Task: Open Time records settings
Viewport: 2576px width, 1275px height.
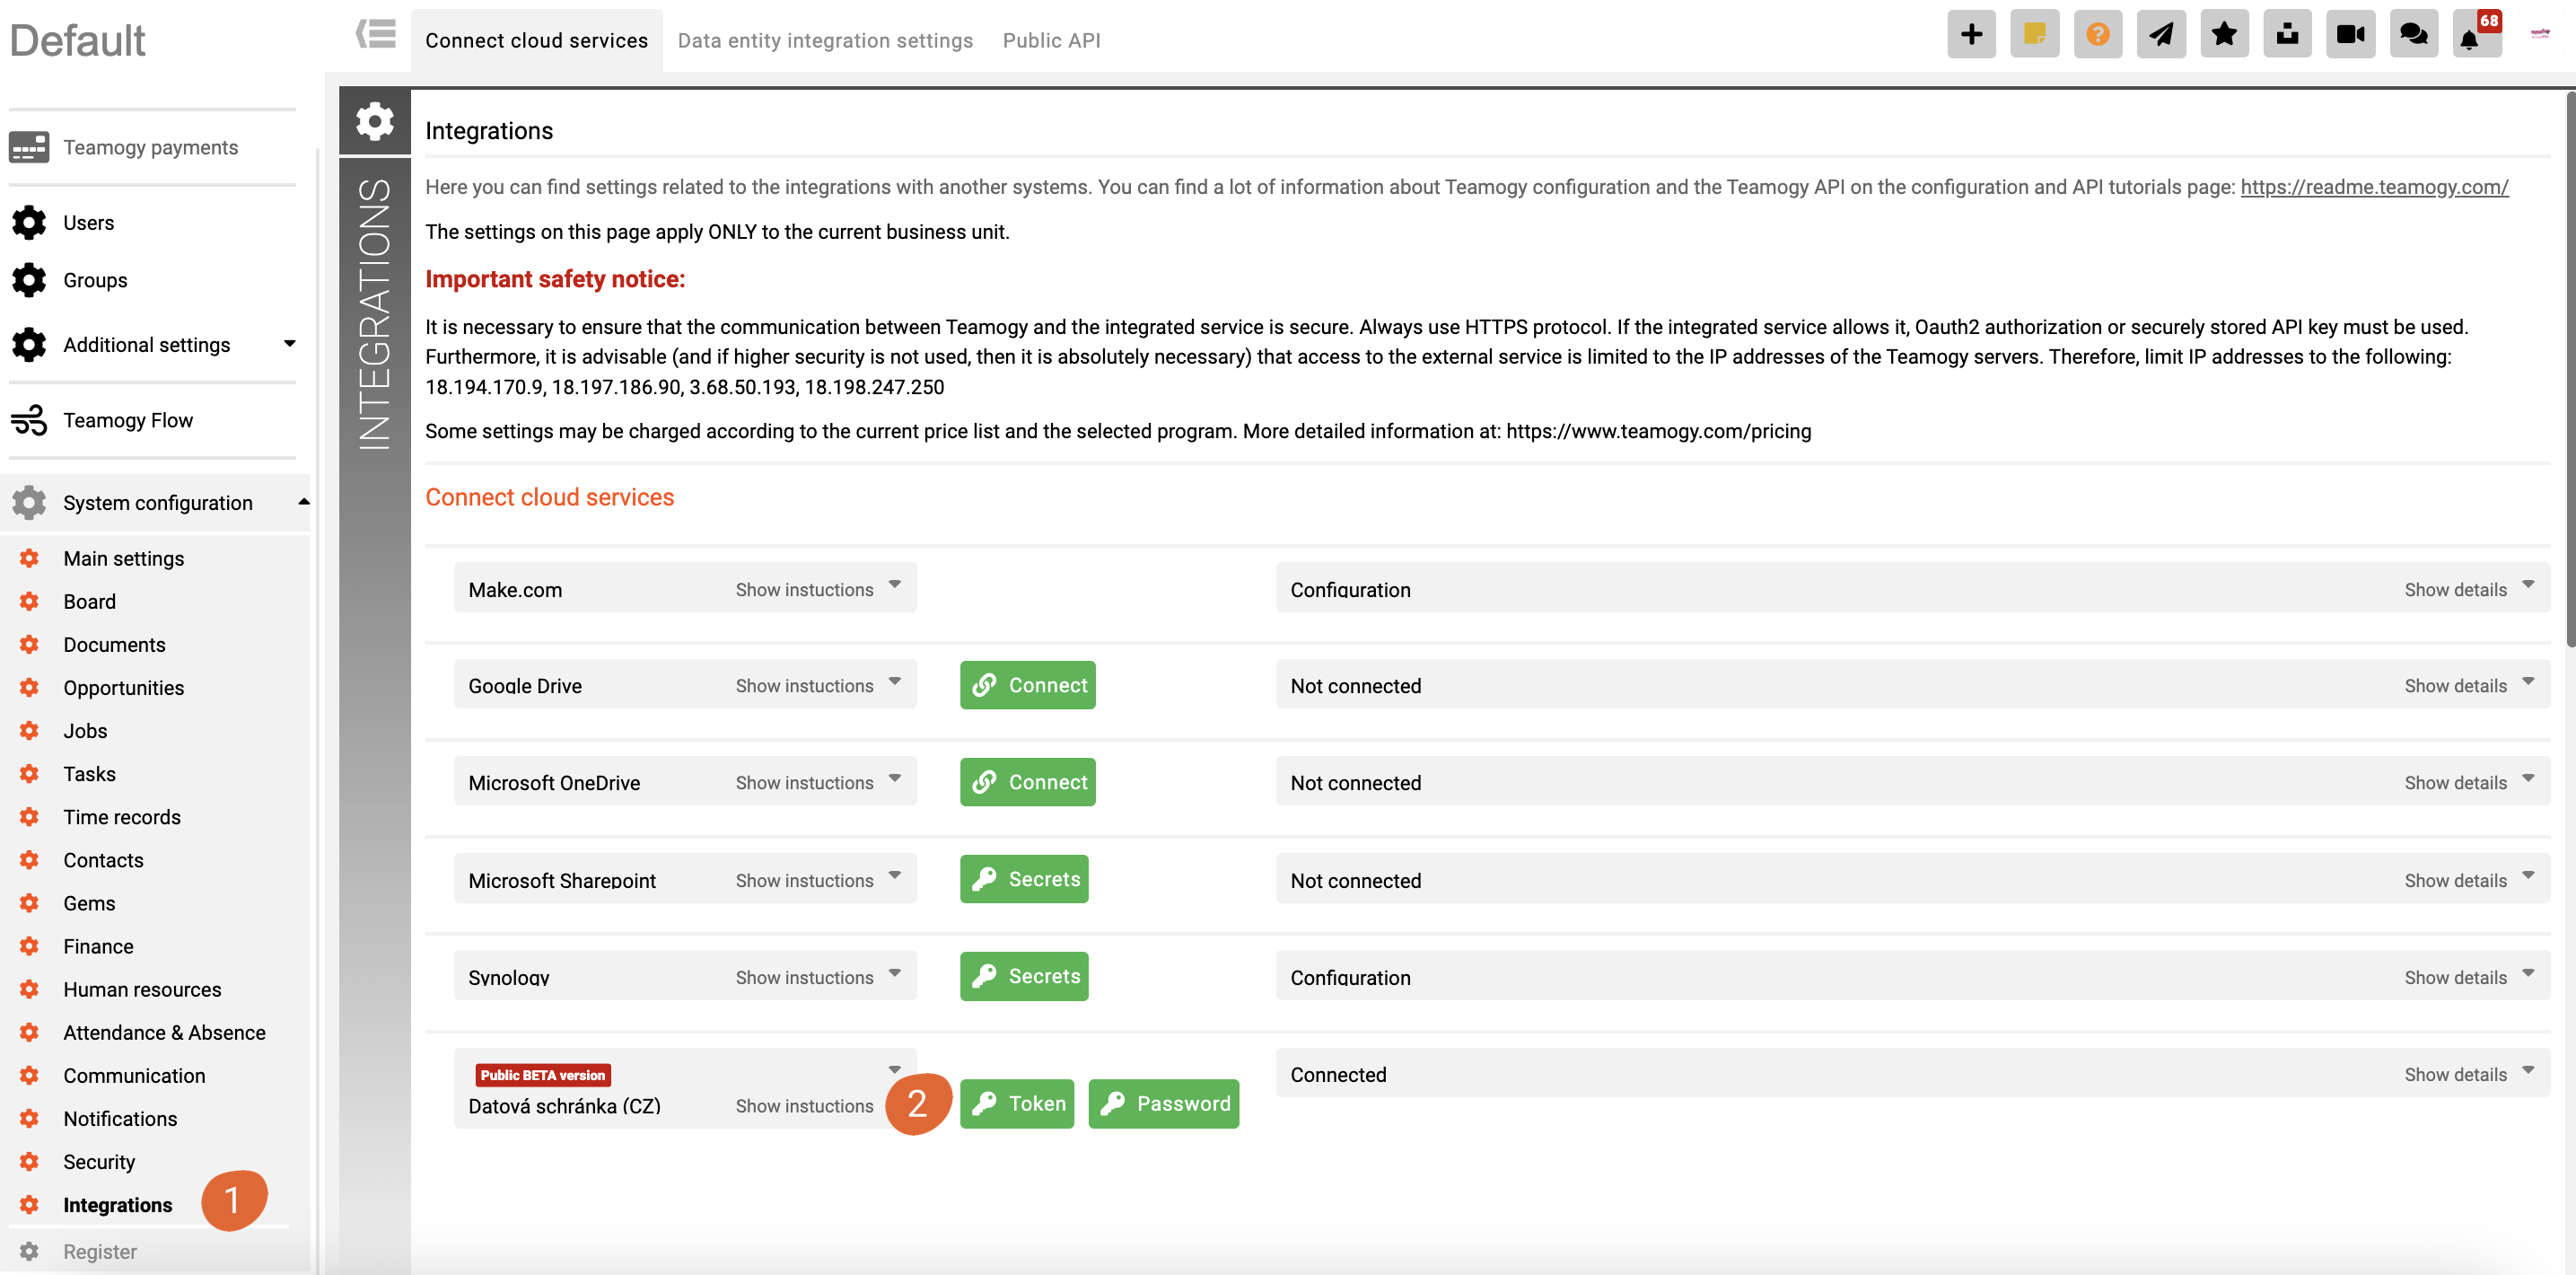Action: (122, 816)
